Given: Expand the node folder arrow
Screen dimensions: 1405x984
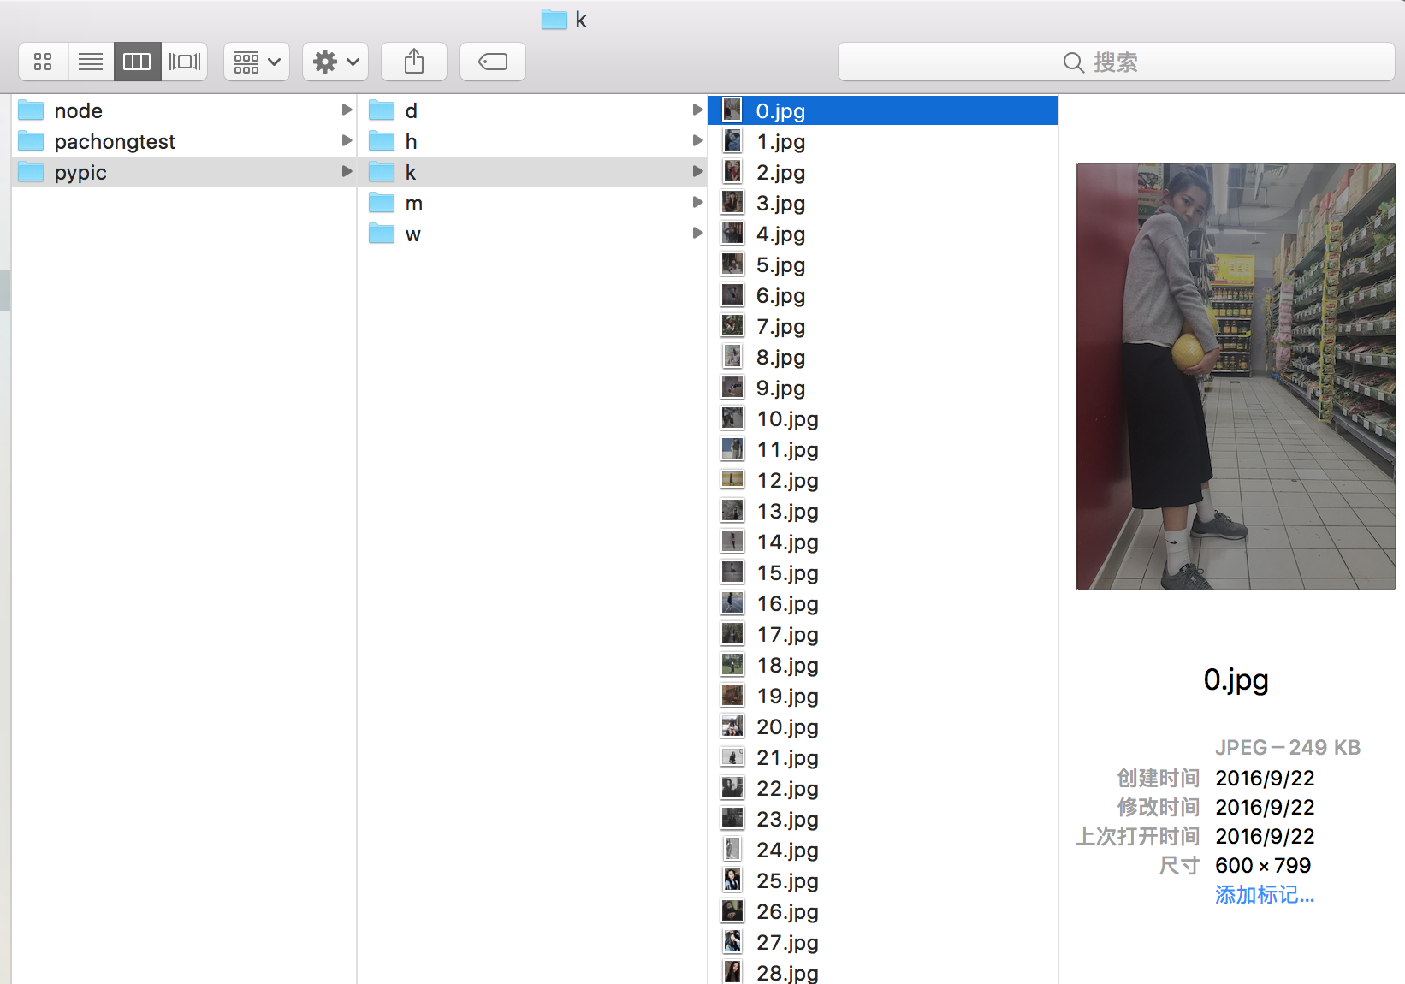Looking at the screenshot, I should pos(347,110).
